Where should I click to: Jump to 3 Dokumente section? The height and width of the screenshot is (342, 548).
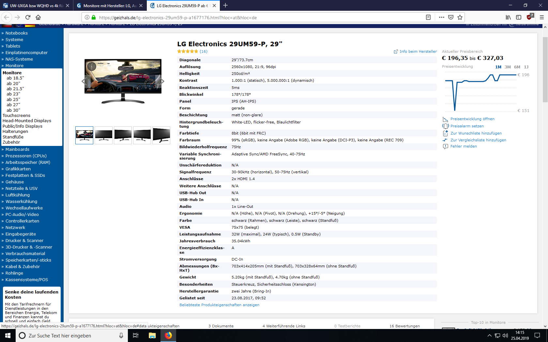pos(221,326)
